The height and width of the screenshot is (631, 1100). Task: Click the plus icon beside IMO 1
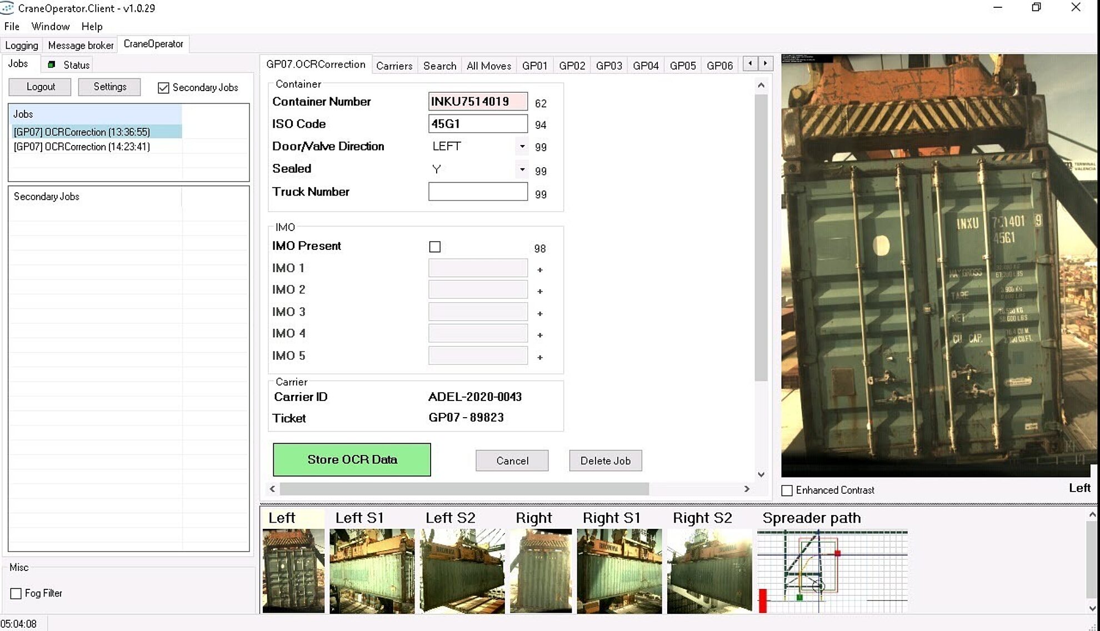tap(539, 269)
